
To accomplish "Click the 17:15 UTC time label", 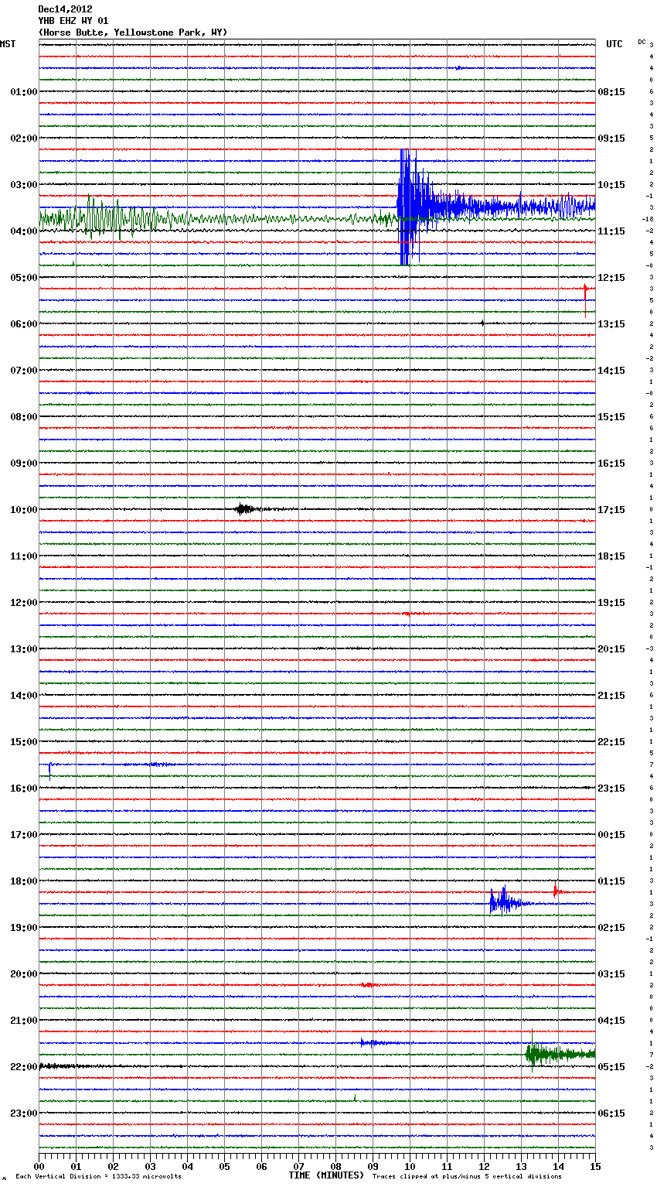I will pyautogui.click(x=611, y=510).
